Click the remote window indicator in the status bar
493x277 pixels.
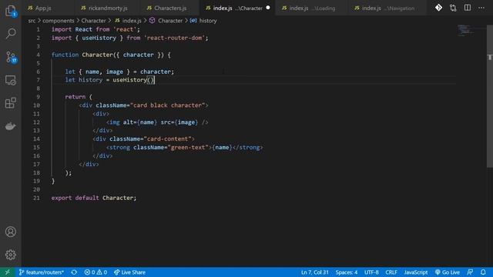click(7, 272)
